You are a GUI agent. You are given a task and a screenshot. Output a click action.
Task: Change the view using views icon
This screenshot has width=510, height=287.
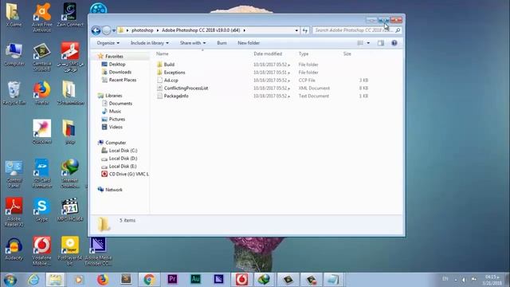360,43
